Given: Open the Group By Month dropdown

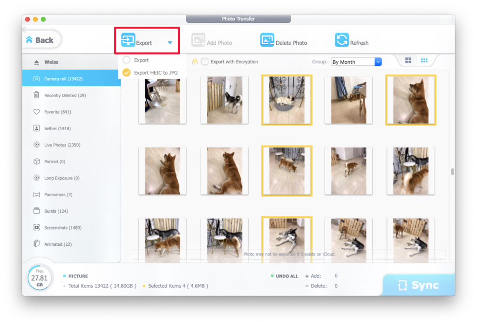Looking at the screenshot, I should 356,62.
